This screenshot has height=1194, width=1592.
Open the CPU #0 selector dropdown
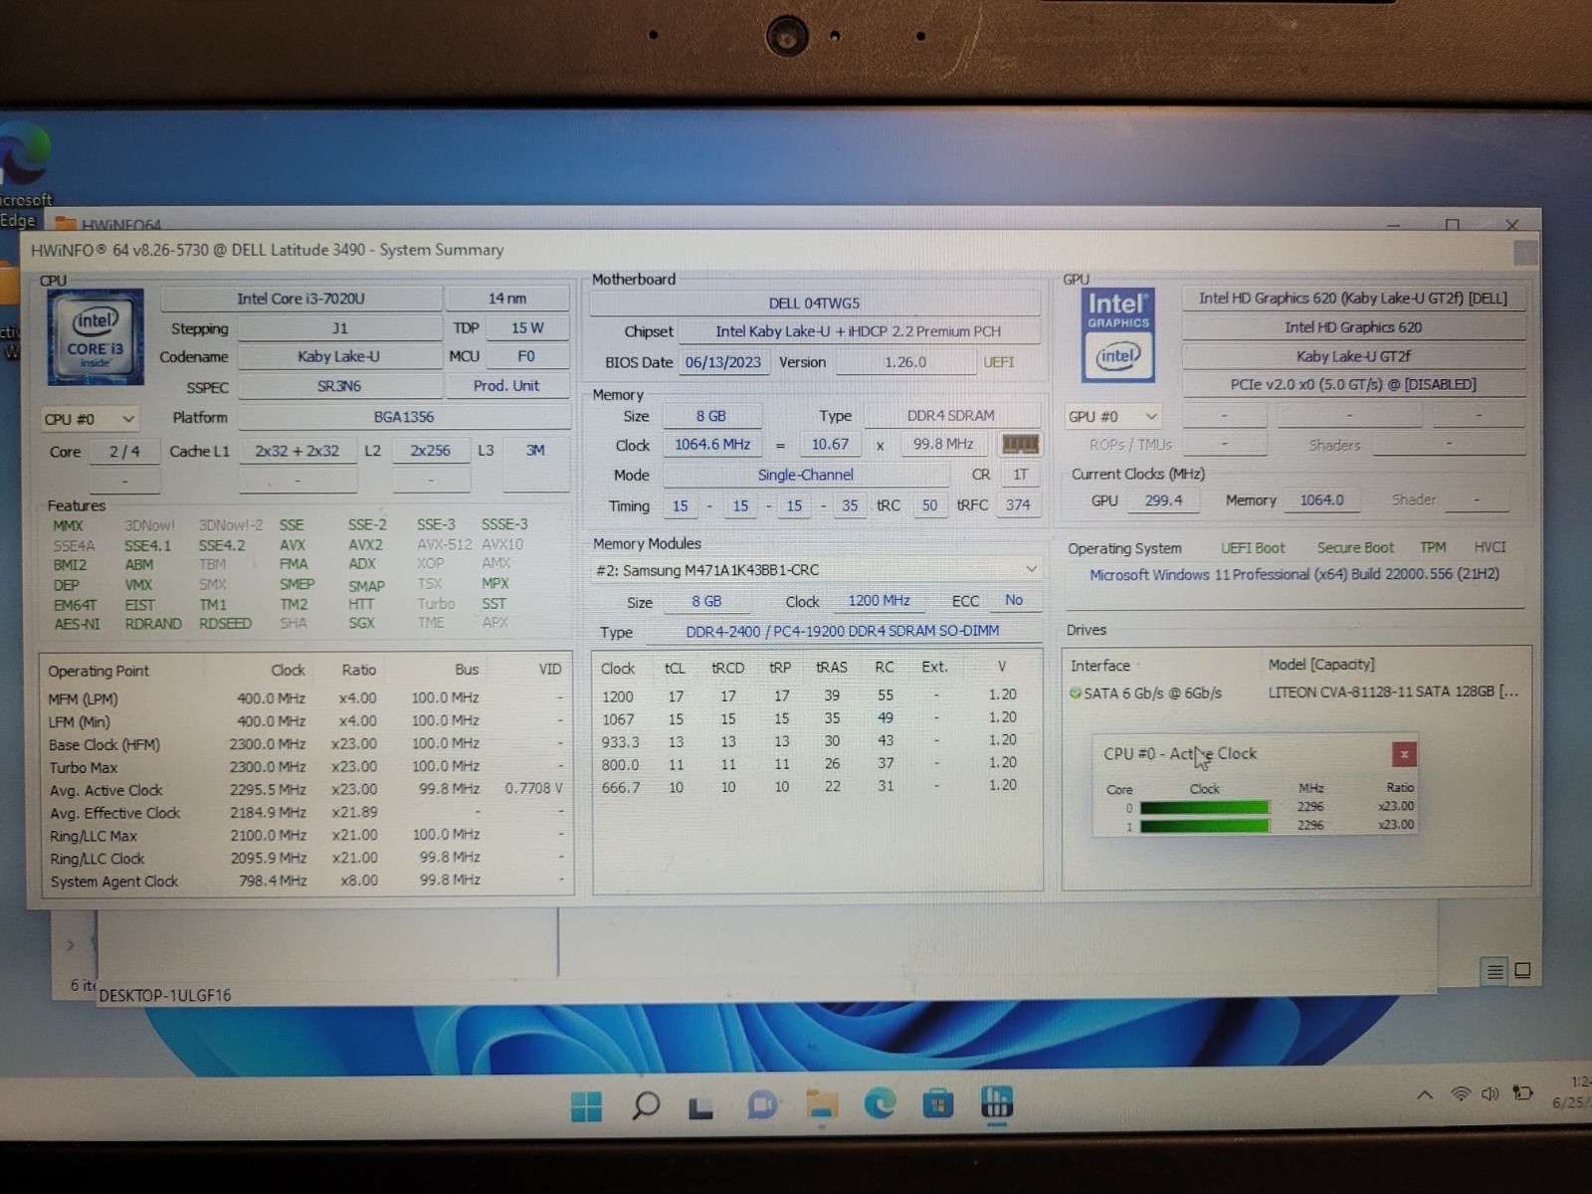coord(90,419)
